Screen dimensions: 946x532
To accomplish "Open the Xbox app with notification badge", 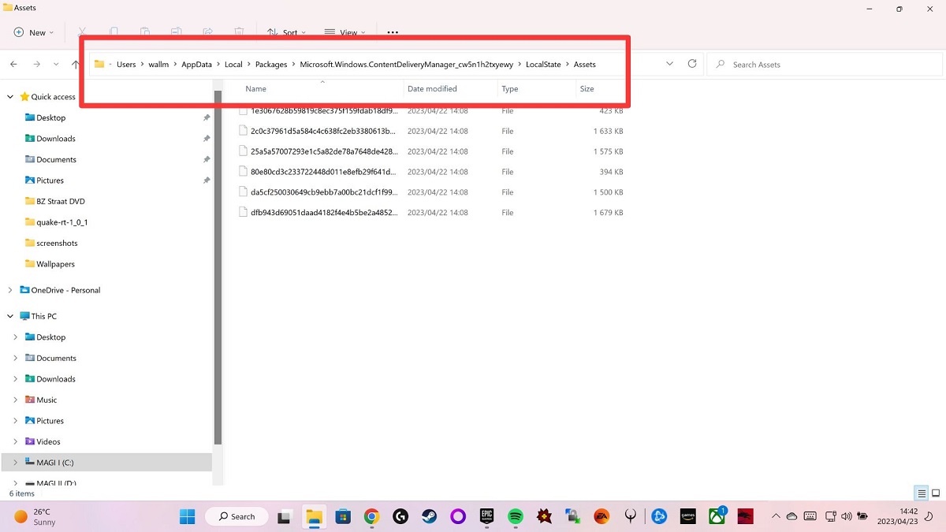I will pos(716,516).
